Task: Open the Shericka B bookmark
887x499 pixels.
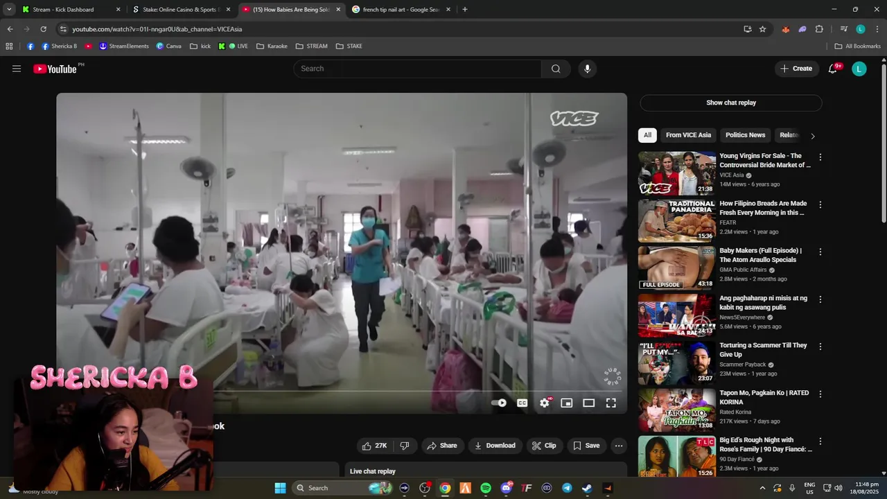Action: (59, 46)
